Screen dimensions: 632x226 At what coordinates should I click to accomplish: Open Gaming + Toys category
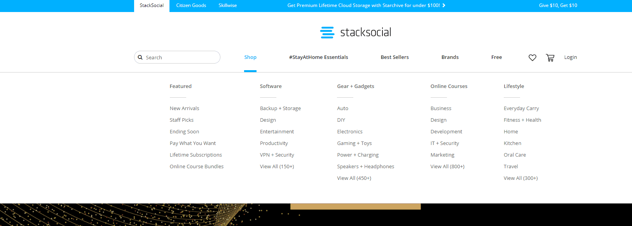coord(354,143)
